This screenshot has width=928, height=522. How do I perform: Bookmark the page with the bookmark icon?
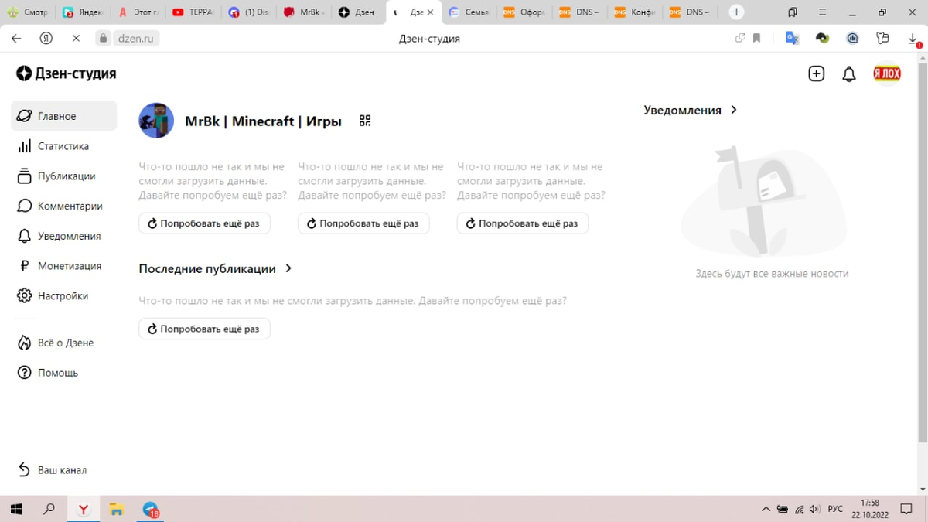pyautogui.click(x=757, y=38)
